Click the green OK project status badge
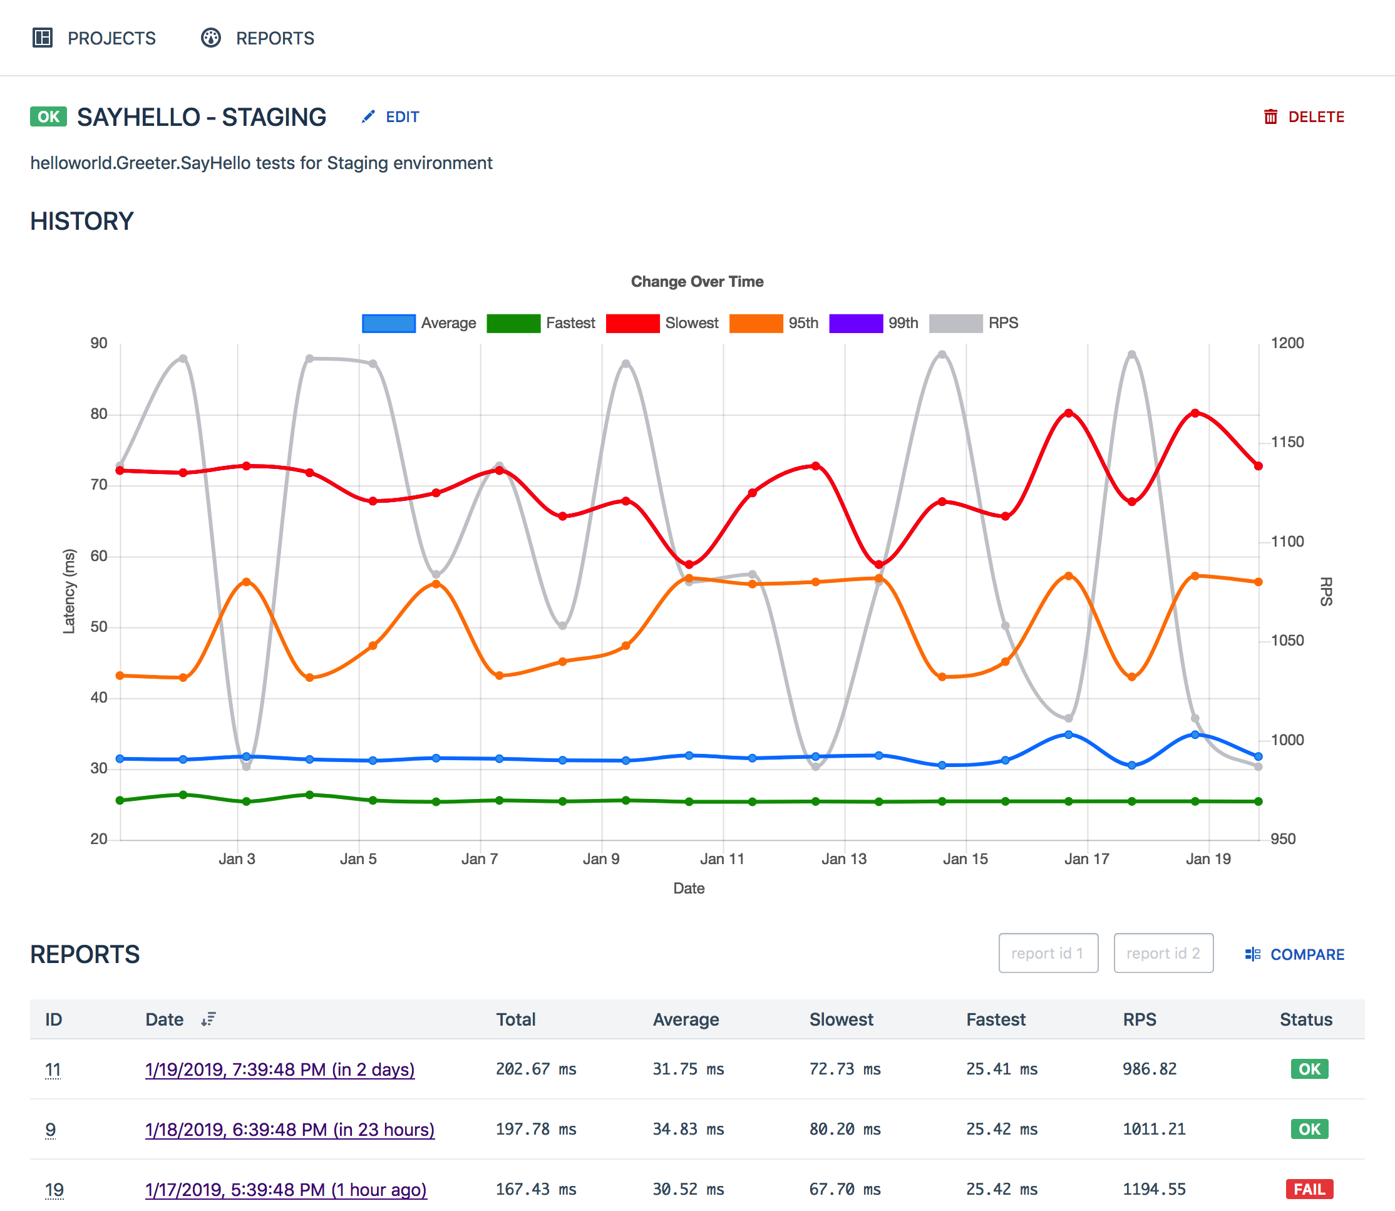The image size is (1395, 1211). [48, 117]
